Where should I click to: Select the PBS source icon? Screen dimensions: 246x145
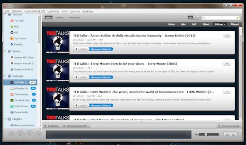click(12, 32)
